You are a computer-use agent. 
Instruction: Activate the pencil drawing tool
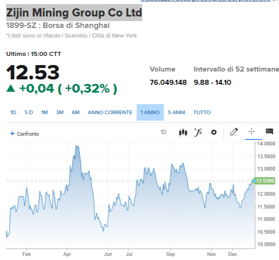(x=234, y=132)
